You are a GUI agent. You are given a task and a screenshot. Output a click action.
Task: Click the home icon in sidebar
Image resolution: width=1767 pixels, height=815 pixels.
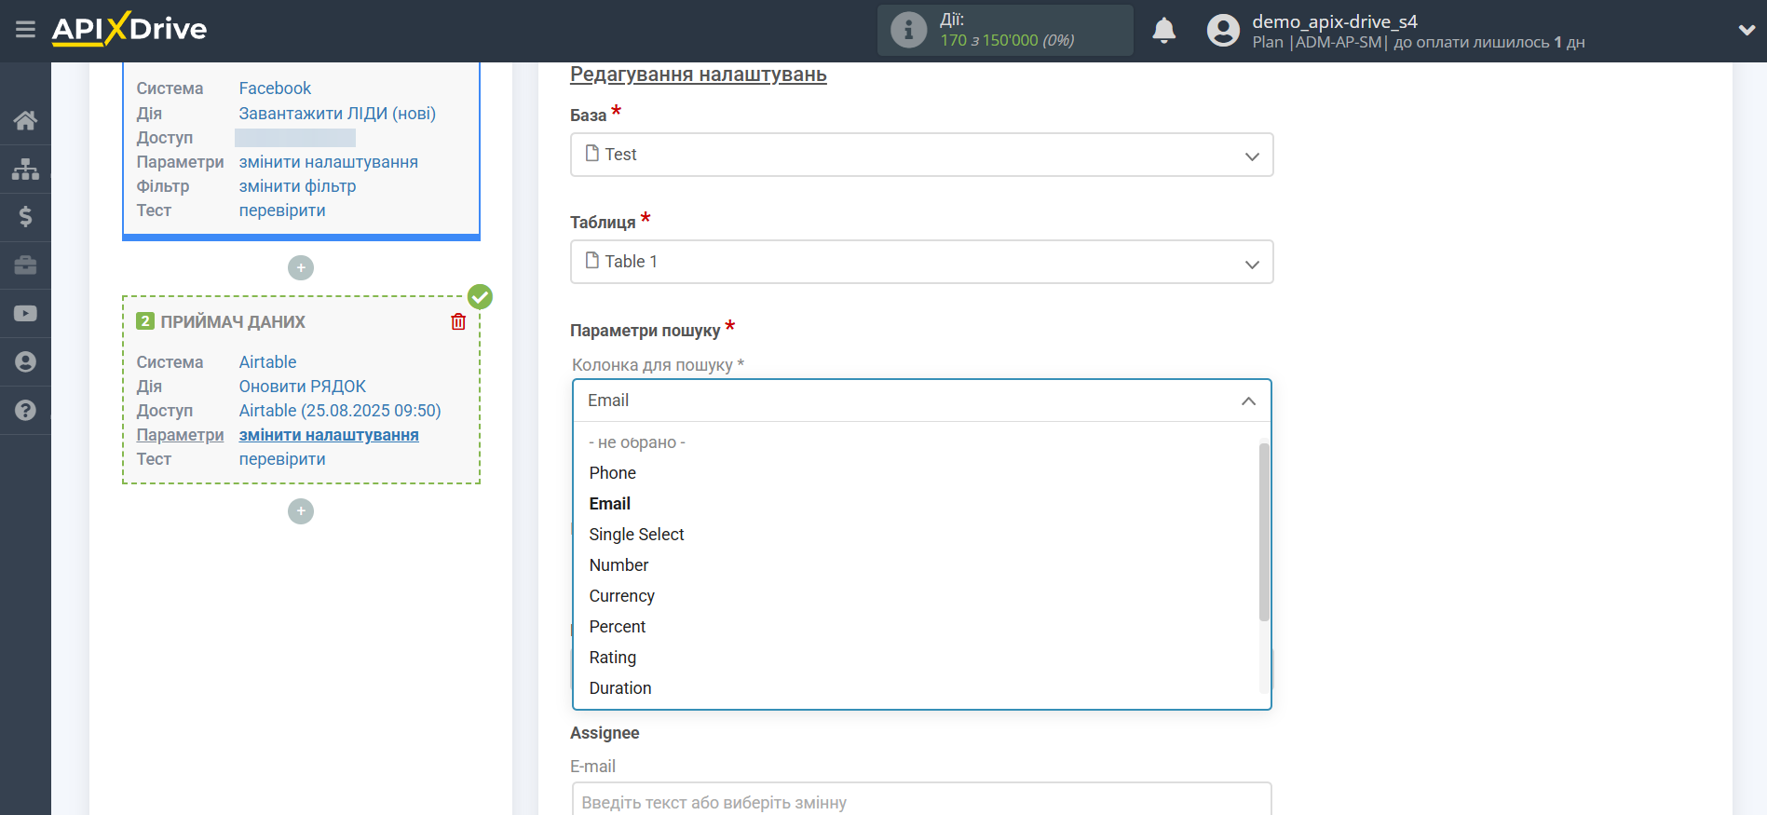[25, 120]
